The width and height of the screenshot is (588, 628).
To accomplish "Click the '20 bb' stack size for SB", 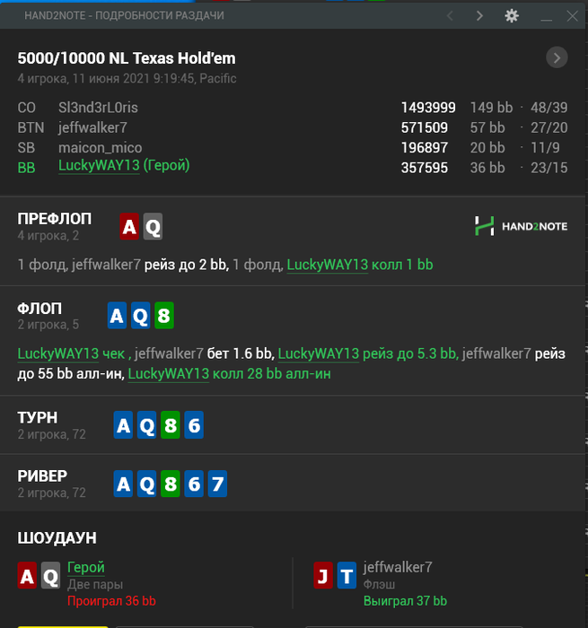I will (x=487, y=147).
